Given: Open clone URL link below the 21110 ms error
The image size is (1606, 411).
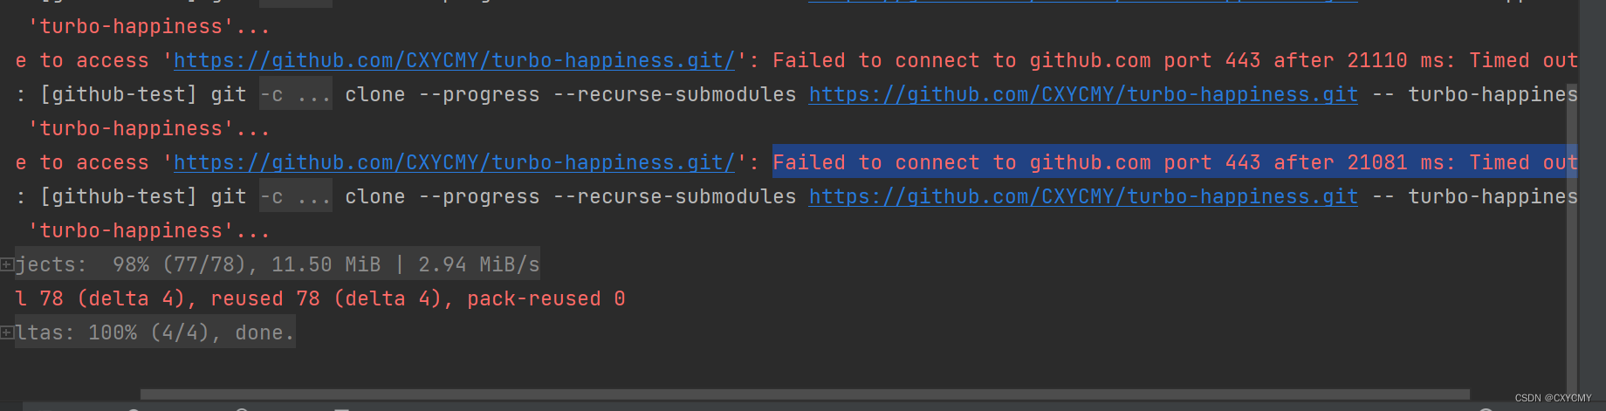Looking at the screenshot, I should click(1083, 95).
